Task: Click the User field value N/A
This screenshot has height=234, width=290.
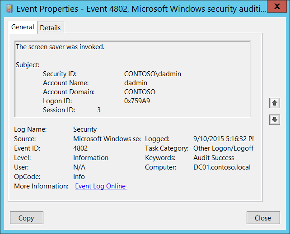Action: pyautogui.click(x=79, y=167)
